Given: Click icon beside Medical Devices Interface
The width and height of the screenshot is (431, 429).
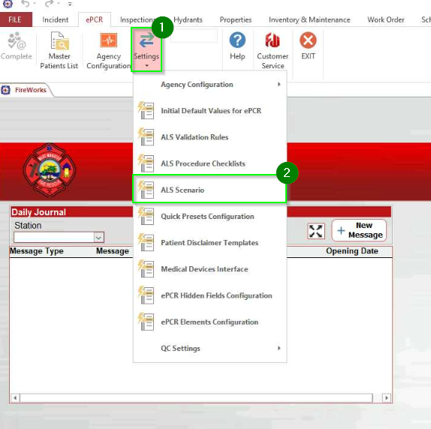Looking at the screenshot, I should 146,269.
